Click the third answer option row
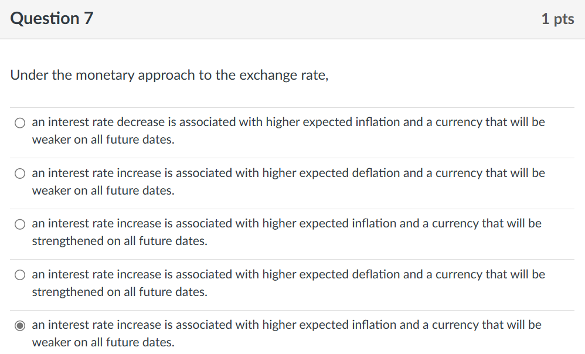This screenshot has width=585, height=354. click(287, 232)
